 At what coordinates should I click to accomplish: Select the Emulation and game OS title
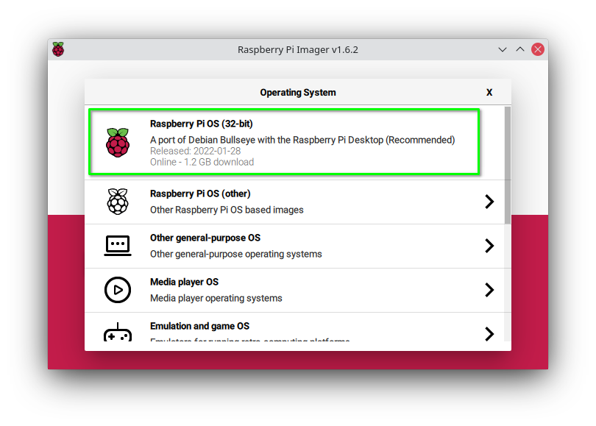coord(199,326)
